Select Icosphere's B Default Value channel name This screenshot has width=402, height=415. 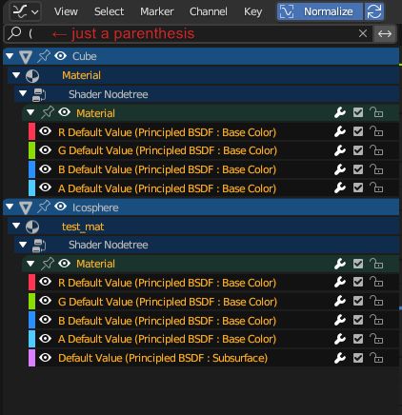coord(167,321)
